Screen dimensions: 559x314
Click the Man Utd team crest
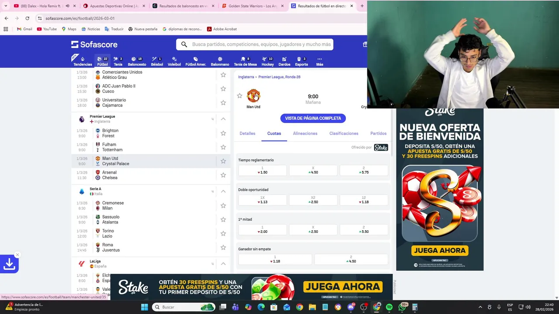coord(253,96)
